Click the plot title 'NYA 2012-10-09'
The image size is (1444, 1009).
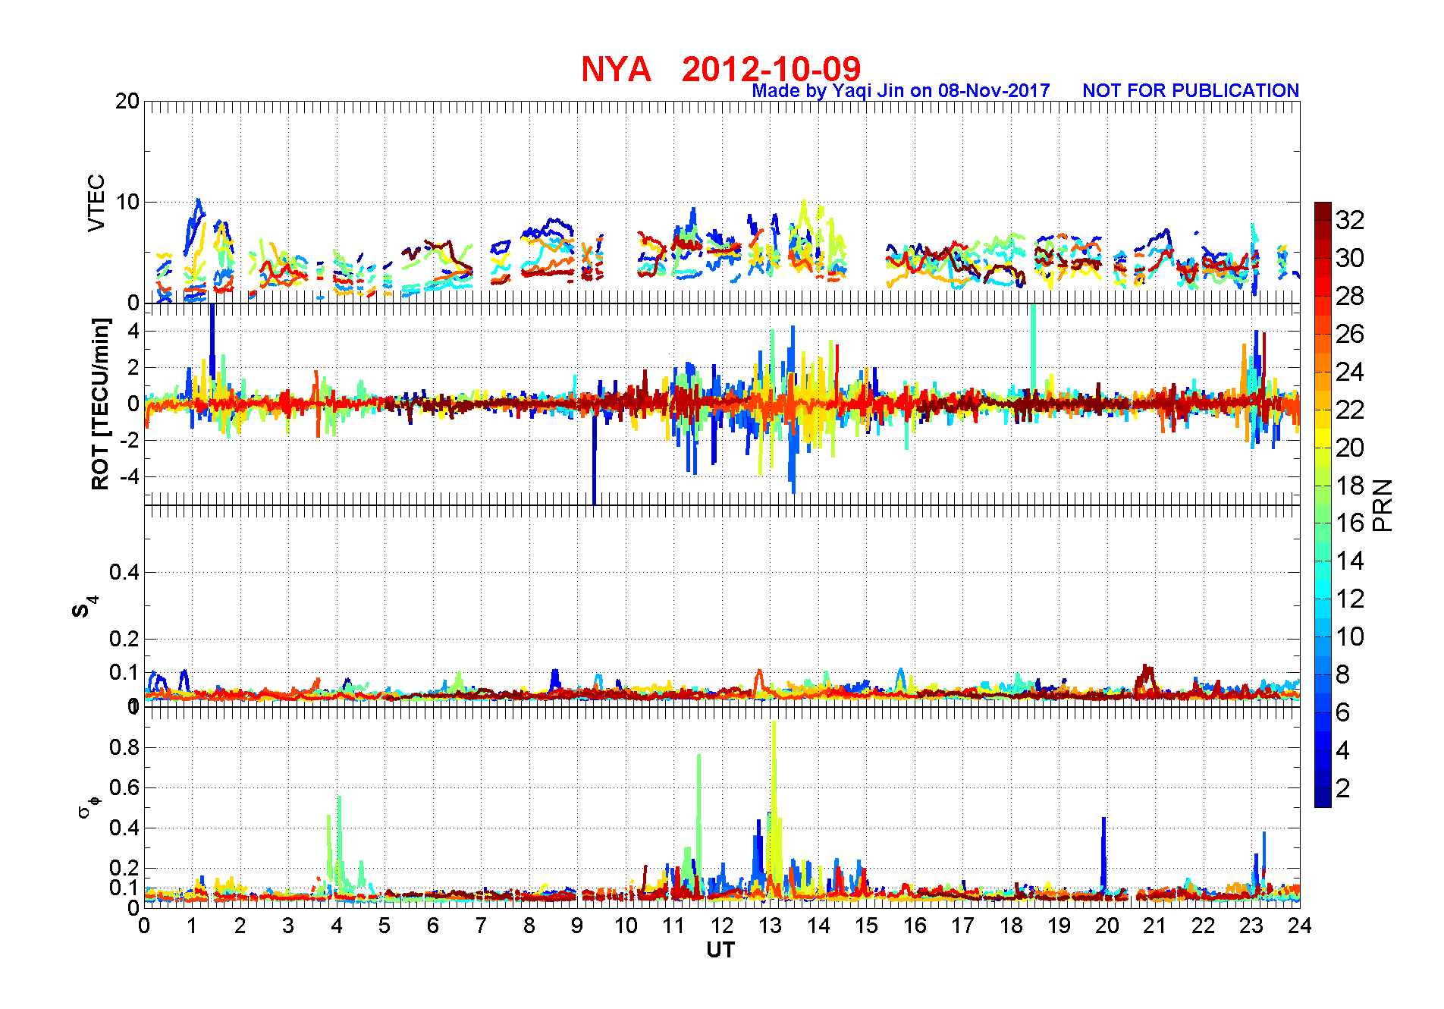point(721,69)
